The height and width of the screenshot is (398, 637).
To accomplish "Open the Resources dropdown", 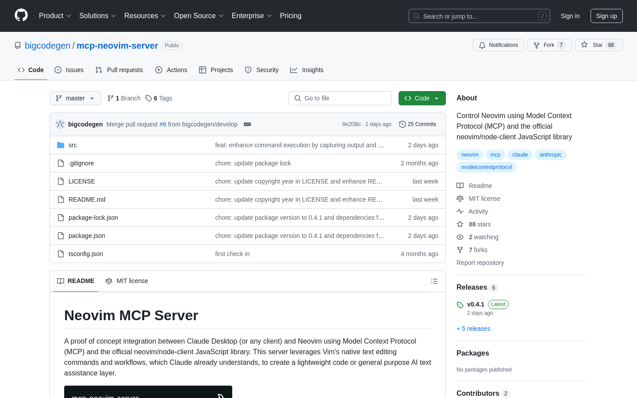I will (145, 16).
